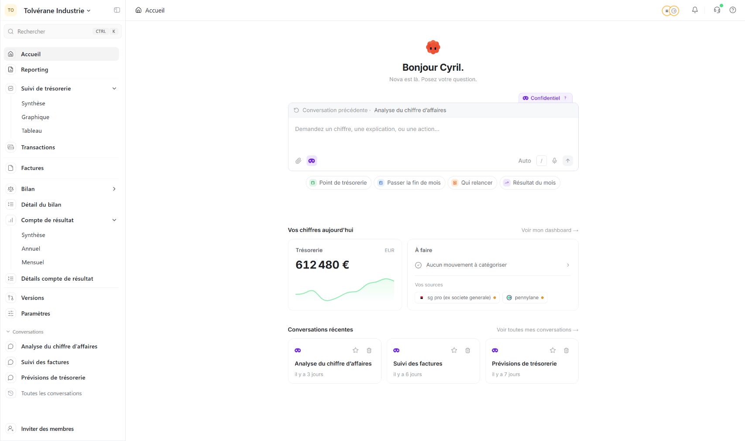Click the Qui relancer suggestion

click(472, 183)
